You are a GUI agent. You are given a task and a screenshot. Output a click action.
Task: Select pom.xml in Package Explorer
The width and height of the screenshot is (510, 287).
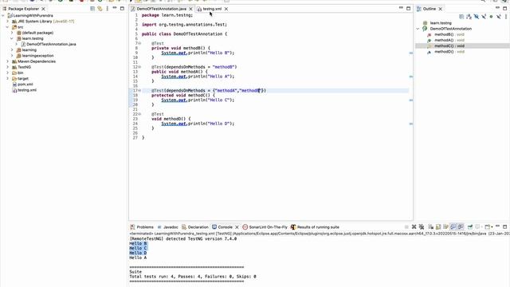(x=25, y=85)
